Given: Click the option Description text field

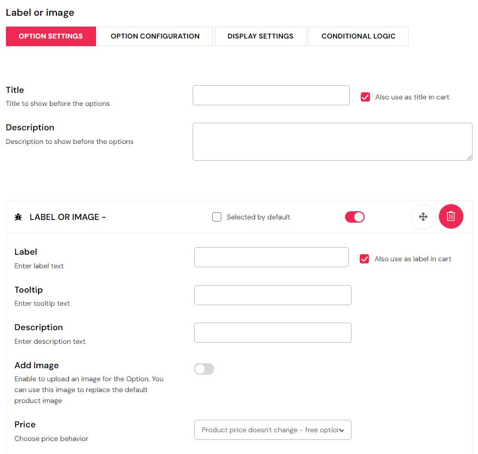Looking at the screenshot, I should [x=273, y=333].
